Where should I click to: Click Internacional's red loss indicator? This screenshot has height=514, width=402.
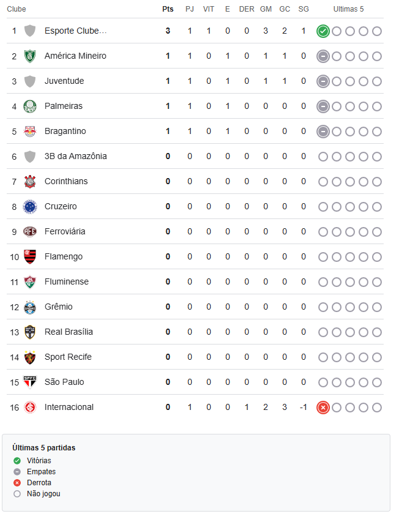click(323, 408)
